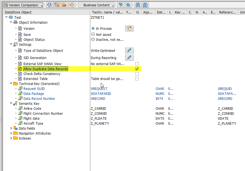245x171 pixels.
Task: Click the collapse all nodes icon
Action: 128,5
